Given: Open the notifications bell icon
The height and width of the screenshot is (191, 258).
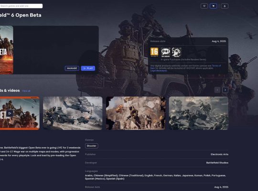Looking at the screenshot, I should click(x=225, y=6).
